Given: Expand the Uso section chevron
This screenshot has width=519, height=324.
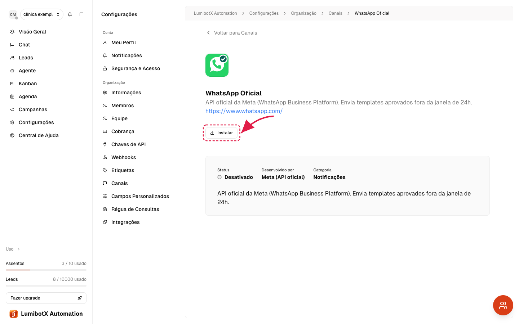Looking at the screenshot, I should coord(19,249).
